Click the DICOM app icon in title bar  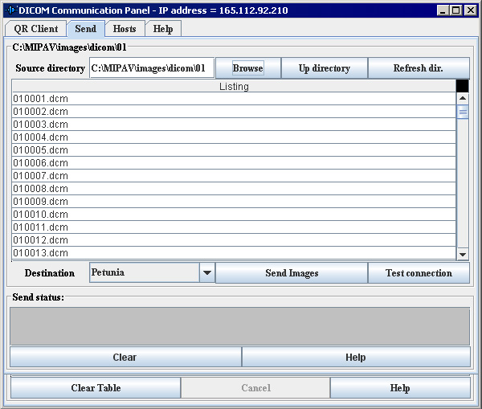[10, 10]
